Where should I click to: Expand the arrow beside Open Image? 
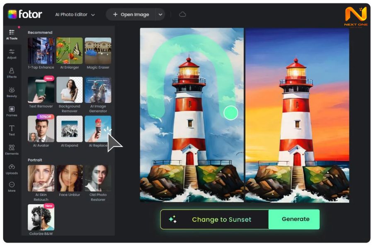(x=160, y=14)
